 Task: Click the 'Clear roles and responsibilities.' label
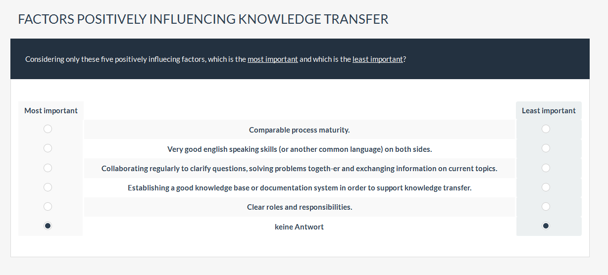pyautogui.click(x=300, y=207)
